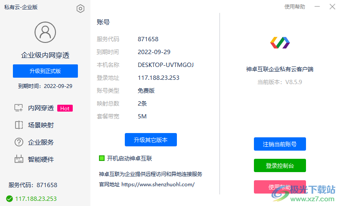
Task: Open 使用帮助 link in the title bar
Action: tap(295, 7)
